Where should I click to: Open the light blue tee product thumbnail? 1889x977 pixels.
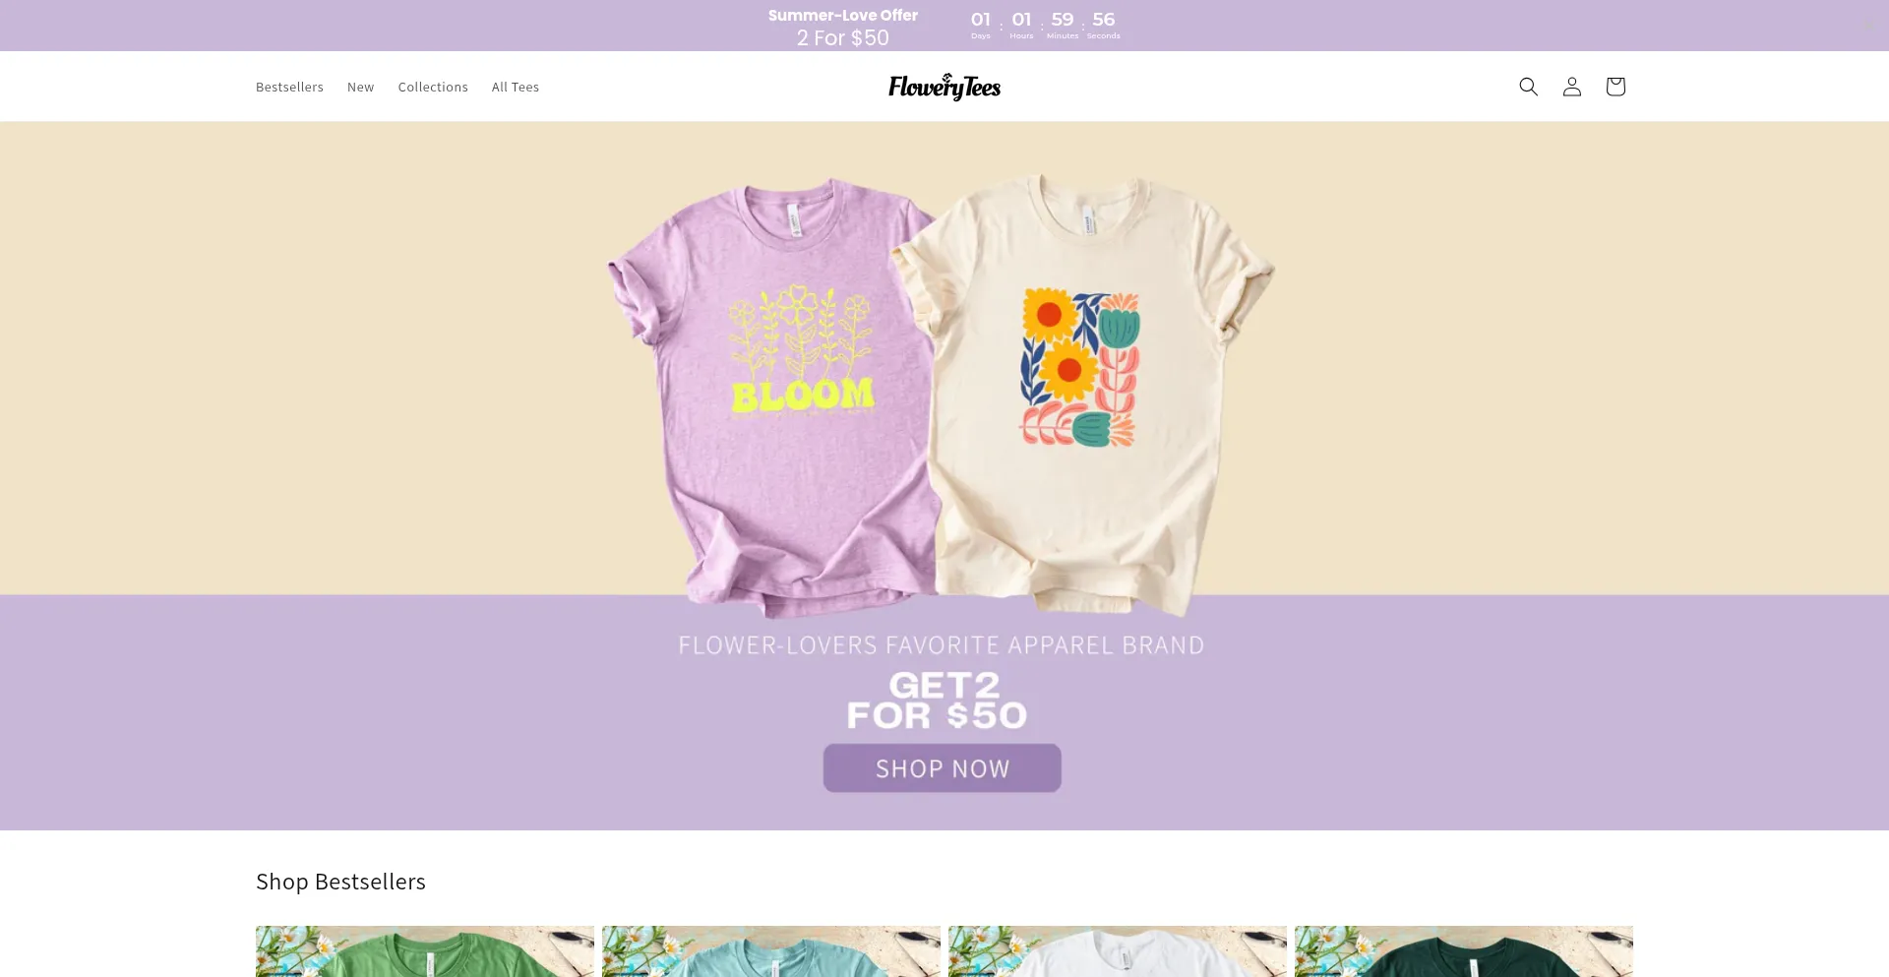pyautogui.click(x=771, y=951)
